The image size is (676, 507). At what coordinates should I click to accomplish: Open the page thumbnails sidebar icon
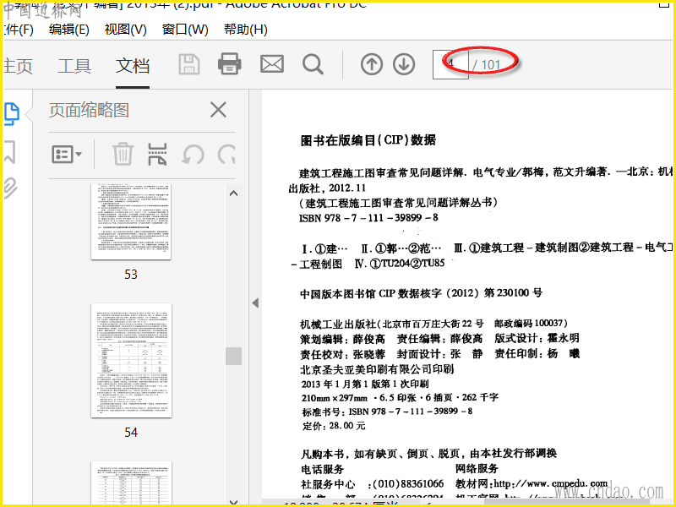pyautogui.click(x=12, y=114)
